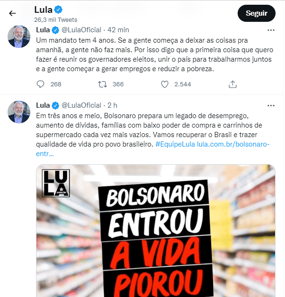285x297 pixels.
Task: Share the first tweet via share icon
Action: point(232,84)
